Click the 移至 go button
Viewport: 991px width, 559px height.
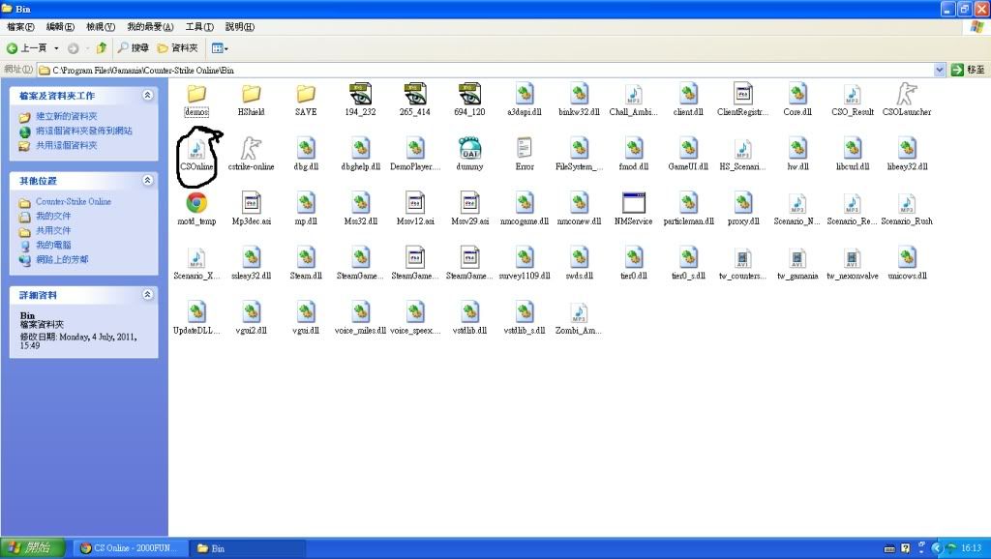click(x=968, y=70)
